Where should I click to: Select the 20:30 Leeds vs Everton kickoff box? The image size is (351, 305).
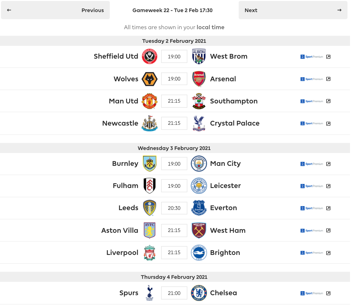[174, 208]
